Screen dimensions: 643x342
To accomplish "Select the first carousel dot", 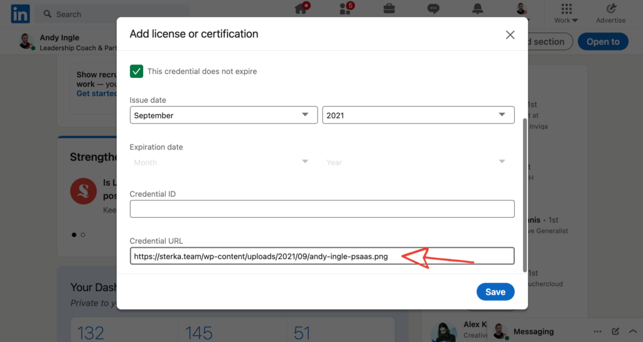I will (x=74, y=235).
